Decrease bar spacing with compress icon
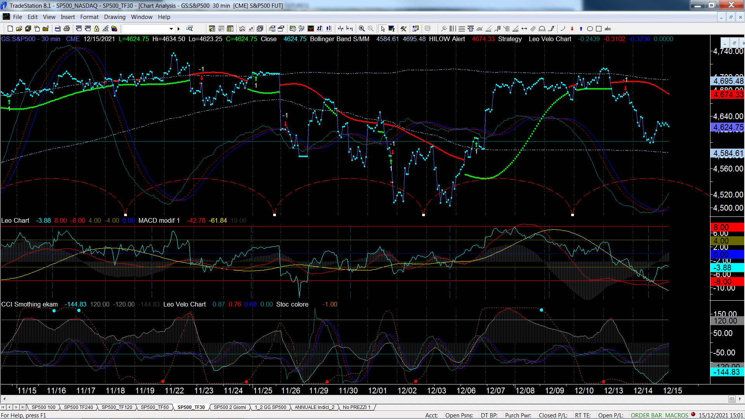The height and width of the screenshot is (419, 745). 341,29
